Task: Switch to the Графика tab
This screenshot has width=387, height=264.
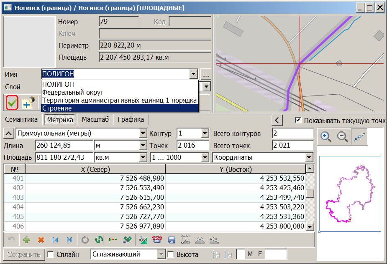Action: [131, 119]
